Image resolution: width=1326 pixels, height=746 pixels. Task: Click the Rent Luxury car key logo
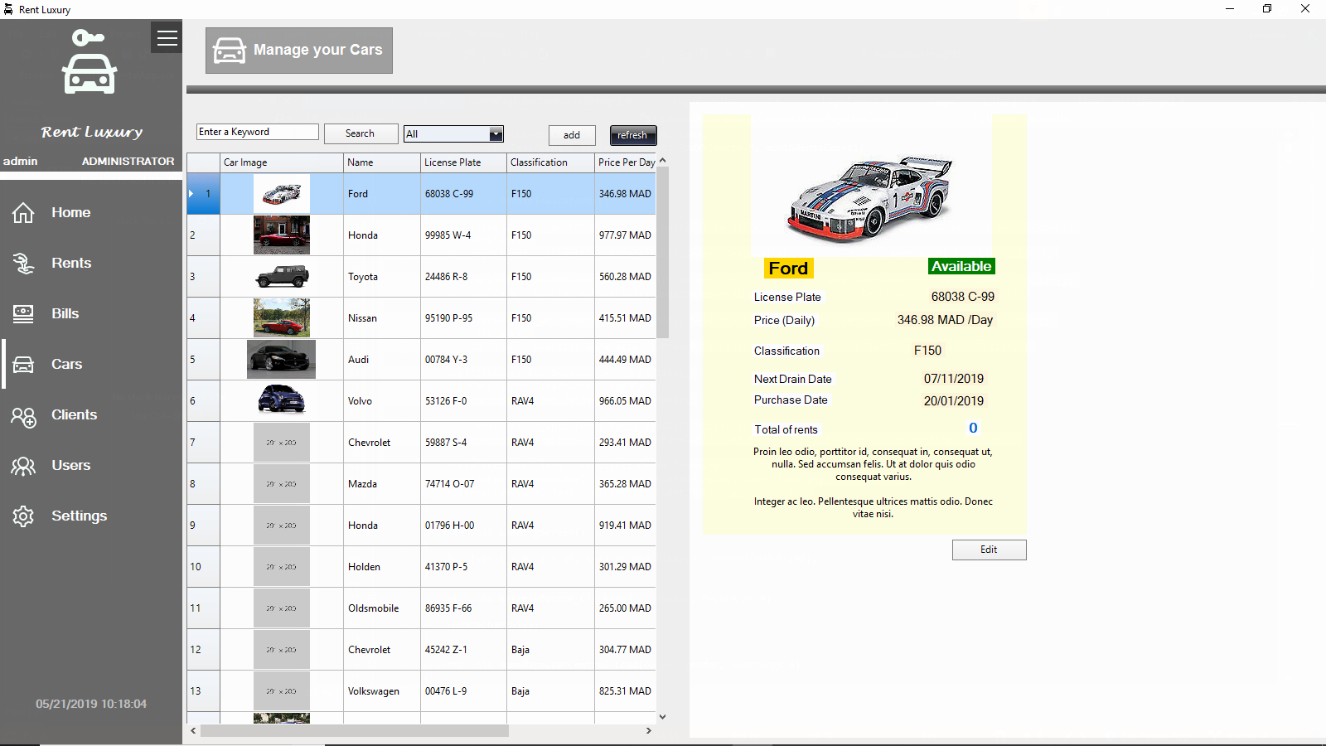(90, 61)
